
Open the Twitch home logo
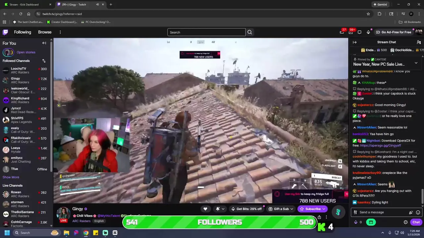tap(5, 32)
